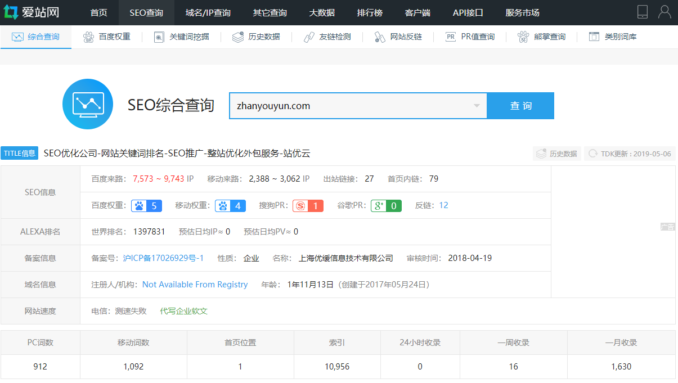Screen dimensions: 678x383
Task: Click the zhanyouyun.com domain input field
Action: (358, 106)
